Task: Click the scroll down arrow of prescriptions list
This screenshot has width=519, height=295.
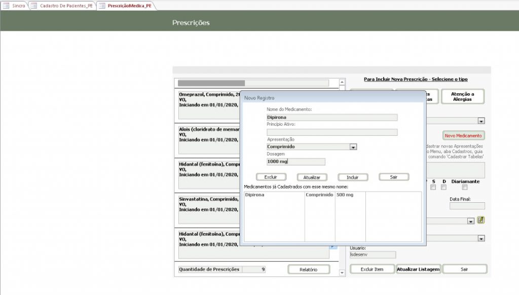Action: click(342, 273)
